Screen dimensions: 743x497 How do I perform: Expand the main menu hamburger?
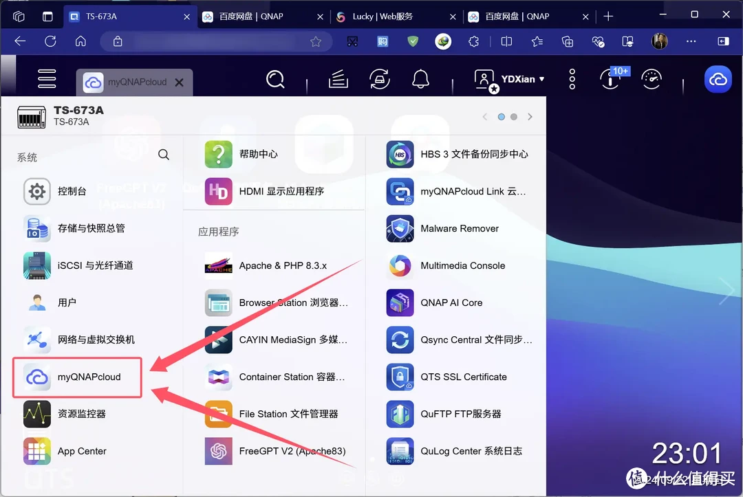point(47,79)
